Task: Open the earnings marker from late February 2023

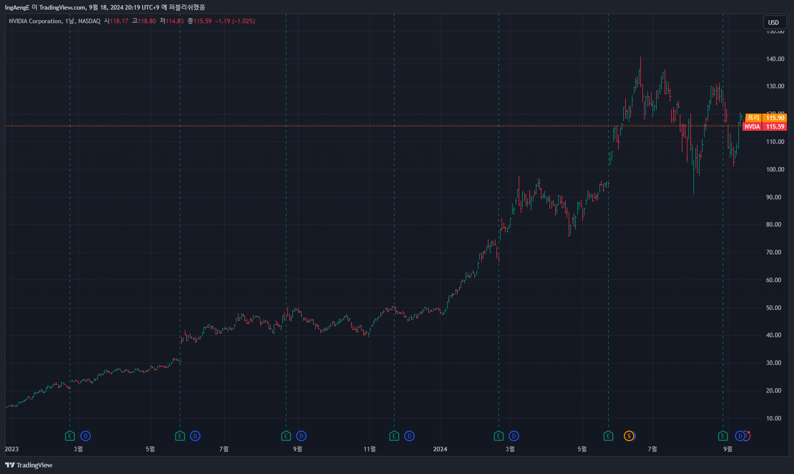Action: [70, 436]
